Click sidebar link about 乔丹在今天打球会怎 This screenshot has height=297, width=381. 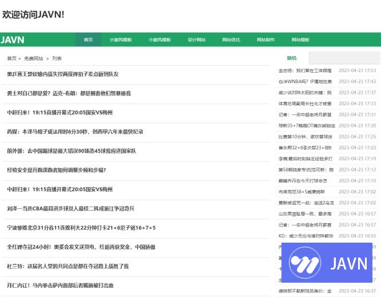click(x=303, y=181)
